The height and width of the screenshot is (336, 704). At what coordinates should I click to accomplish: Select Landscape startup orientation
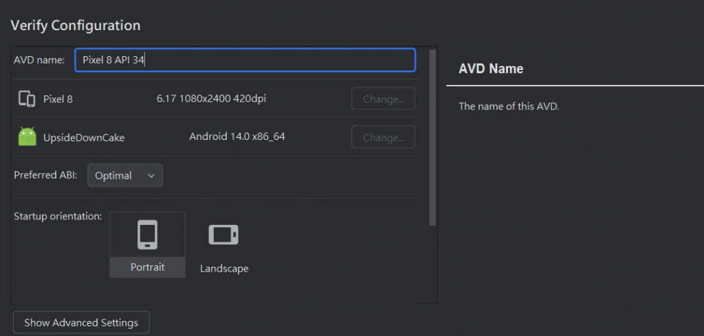click(223, 248)
